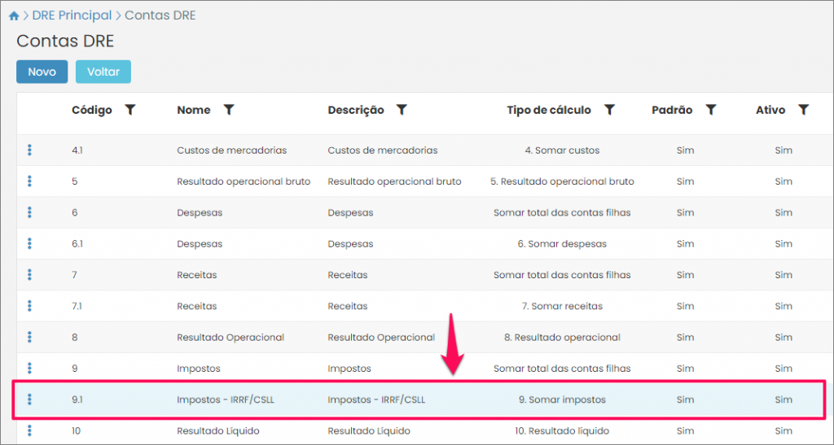Select the Impostos - IRRF/CSLL row name
Viewport: 834px width, 445px height.
click(x=226, y=399)
